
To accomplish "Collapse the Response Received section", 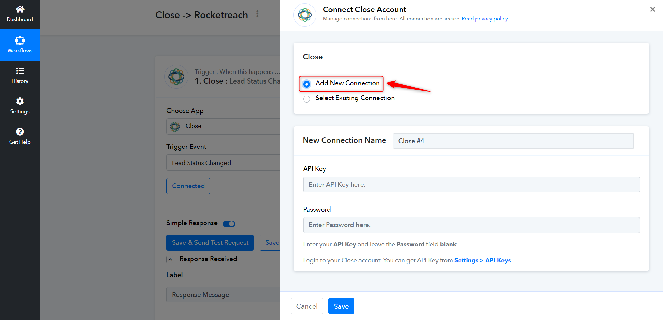I will [x=170, y=259].
